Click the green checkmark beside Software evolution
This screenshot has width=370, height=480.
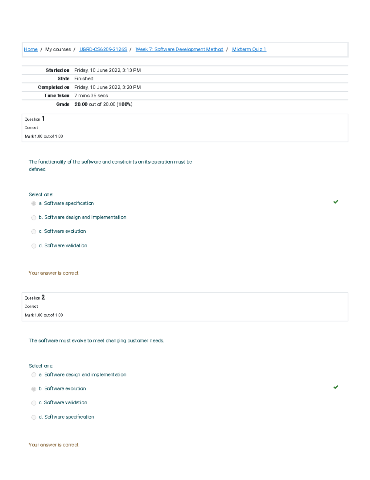point(336,387)
